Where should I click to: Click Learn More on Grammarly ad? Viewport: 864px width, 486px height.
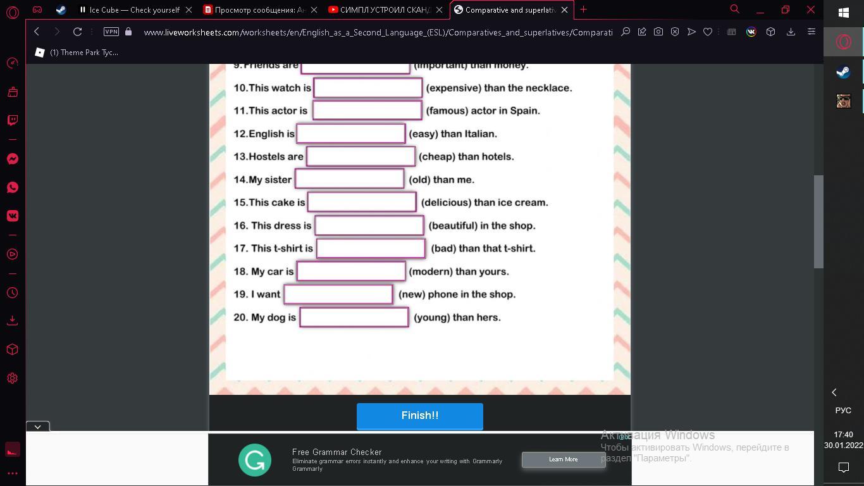coord(563,459)
